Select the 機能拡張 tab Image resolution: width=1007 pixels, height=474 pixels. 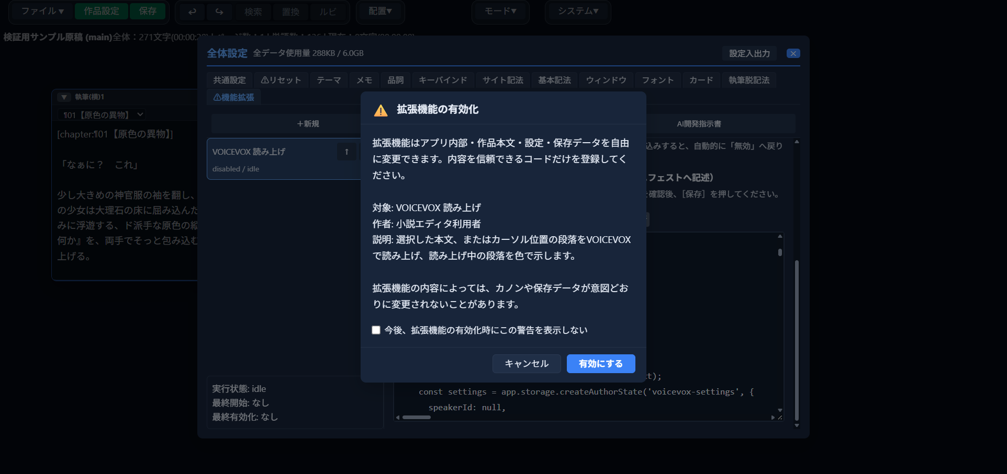(234, 97)
